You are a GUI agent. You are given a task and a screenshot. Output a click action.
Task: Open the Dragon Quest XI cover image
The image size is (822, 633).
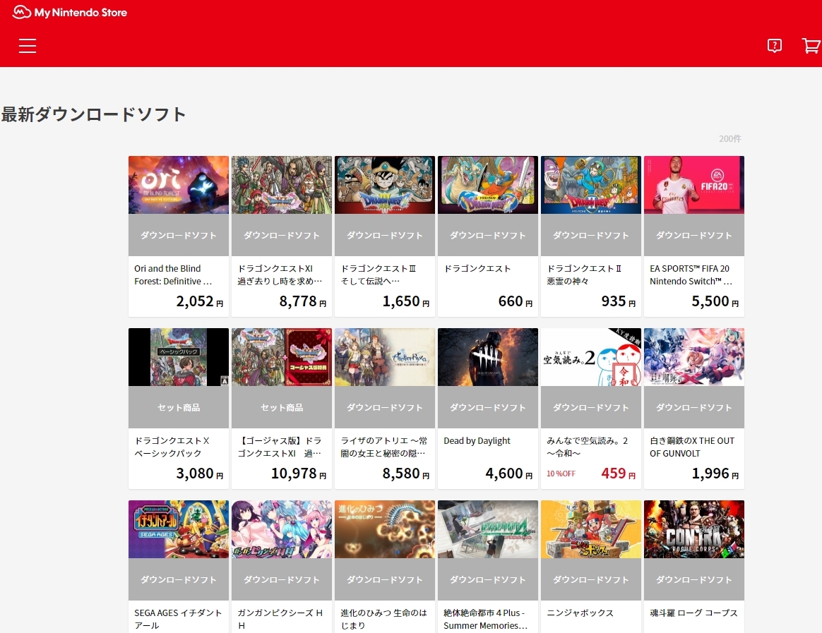(x=282, y=184)
